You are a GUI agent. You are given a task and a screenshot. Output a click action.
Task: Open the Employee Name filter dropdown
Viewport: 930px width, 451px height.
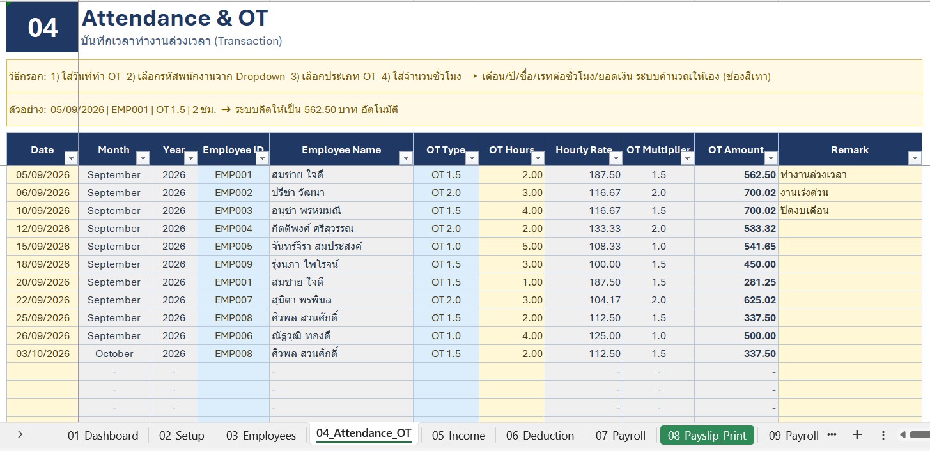pyautogui.click(x=406, y=158)
